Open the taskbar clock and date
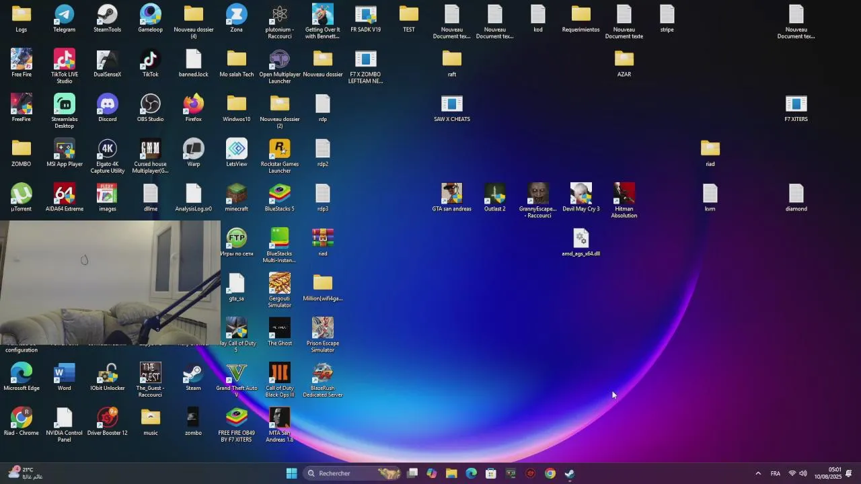The height and width of the screenshot is (484, 861). [828, 473]
